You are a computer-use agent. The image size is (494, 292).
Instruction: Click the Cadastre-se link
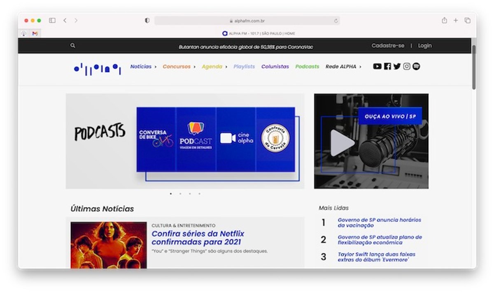[388, 46]
